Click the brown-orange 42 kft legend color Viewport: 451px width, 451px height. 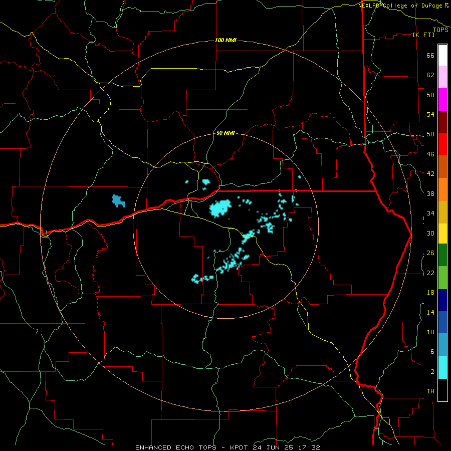point(442,166)
